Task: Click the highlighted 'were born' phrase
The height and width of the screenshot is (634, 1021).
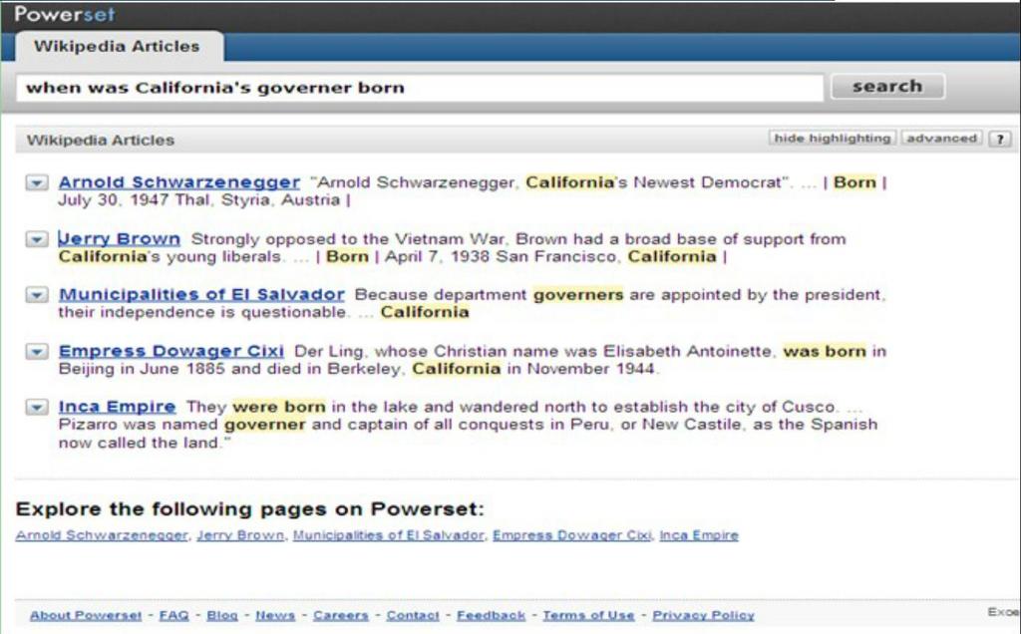Action: [279, 408]
